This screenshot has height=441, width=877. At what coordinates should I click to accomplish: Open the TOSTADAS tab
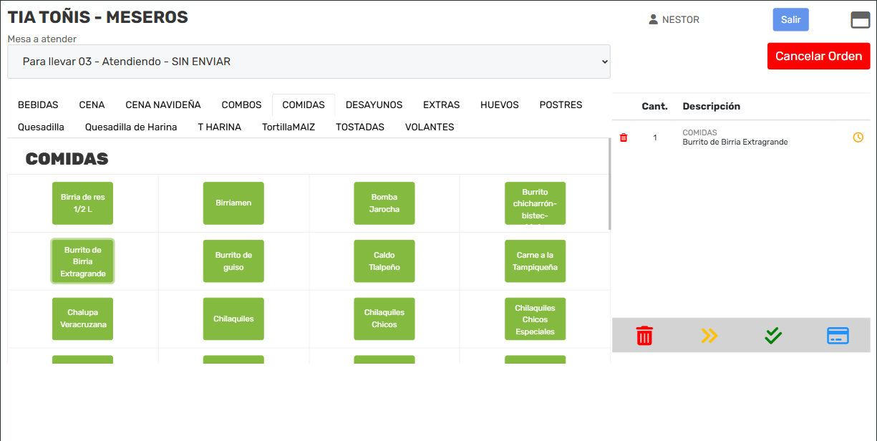360,127
